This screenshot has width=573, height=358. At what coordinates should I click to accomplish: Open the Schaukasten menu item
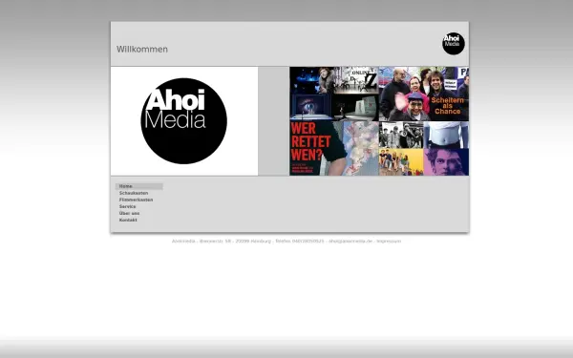click(x=134, y=193)
